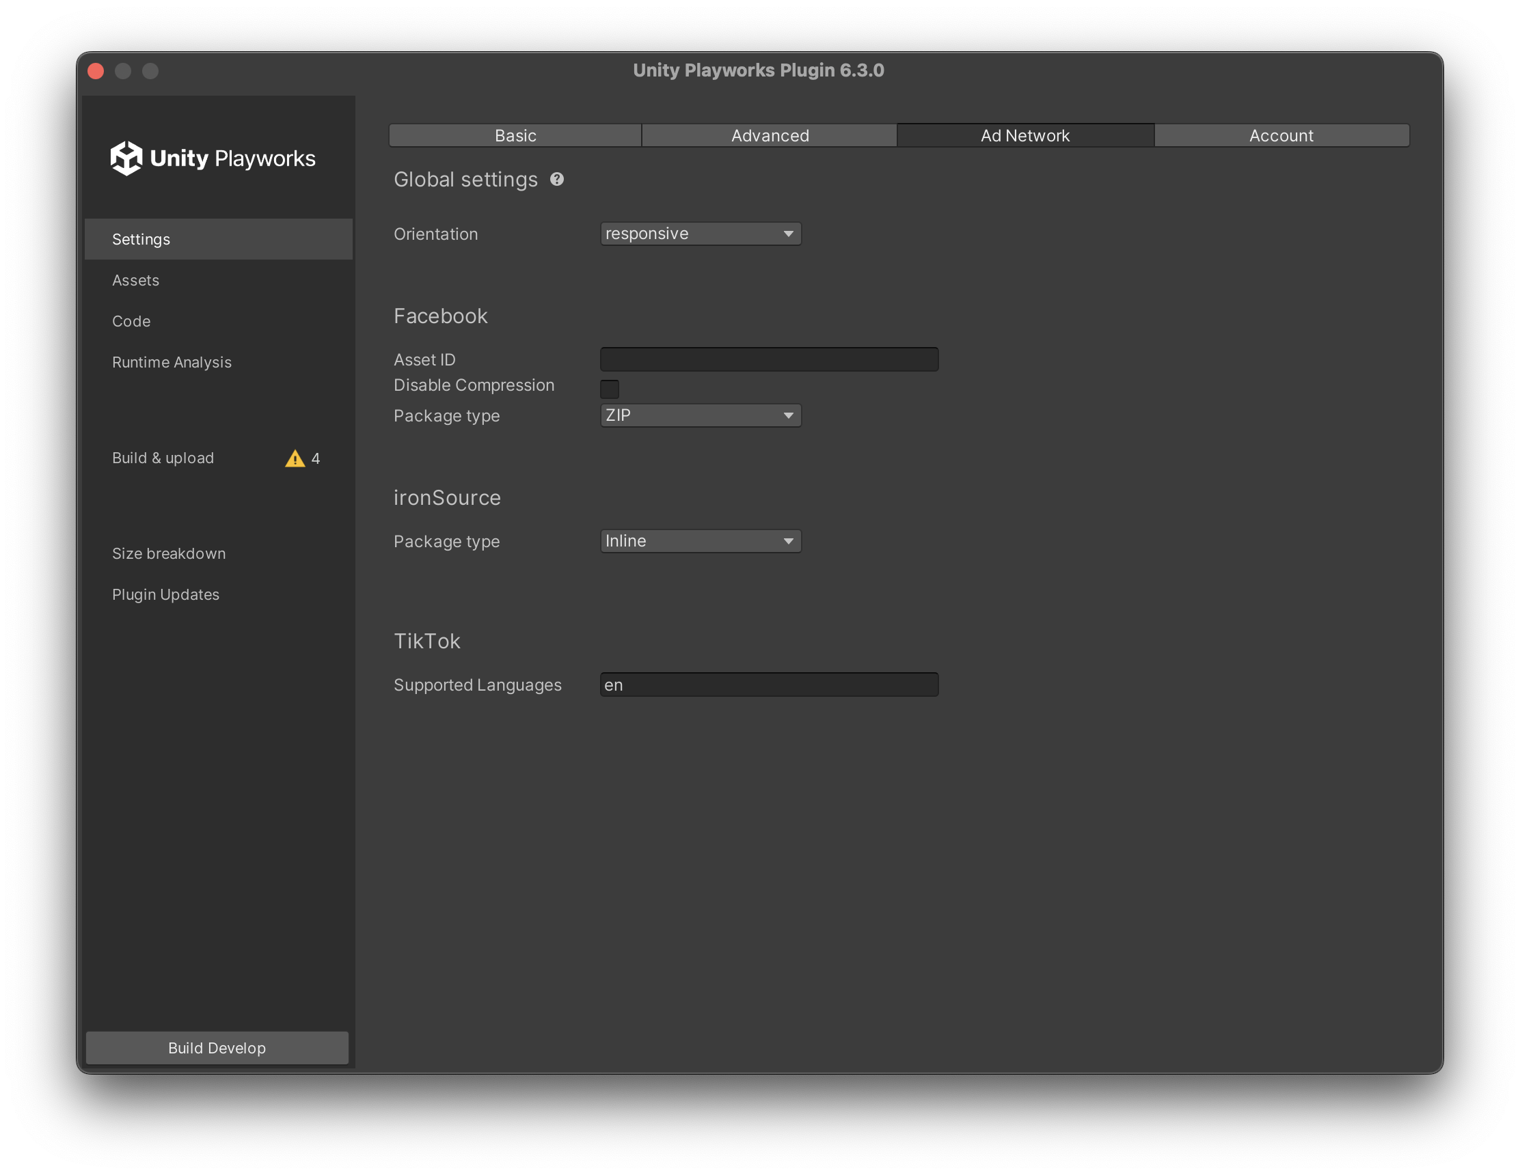Click the window title Unity Playworks Plugin 6.3.0
Image resolution: width=1520 pixels, height=1175 pixels.
(x=759, y=70)
